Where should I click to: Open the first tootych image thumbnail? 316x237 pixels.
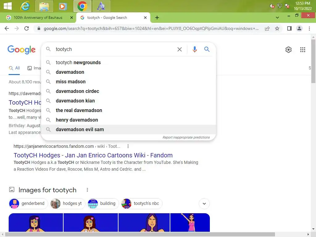pyautogui.click(x=36, y=222)
